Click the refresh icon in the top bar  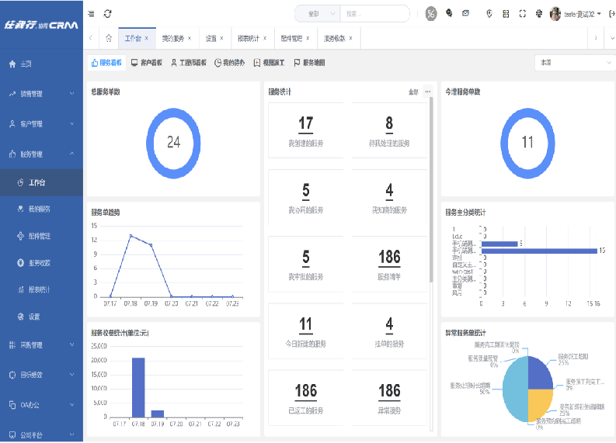click(107, 13)
